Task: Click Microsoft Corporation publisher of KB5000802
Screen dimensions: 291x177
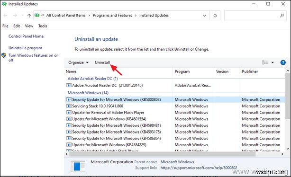Action: coord(261,99)
